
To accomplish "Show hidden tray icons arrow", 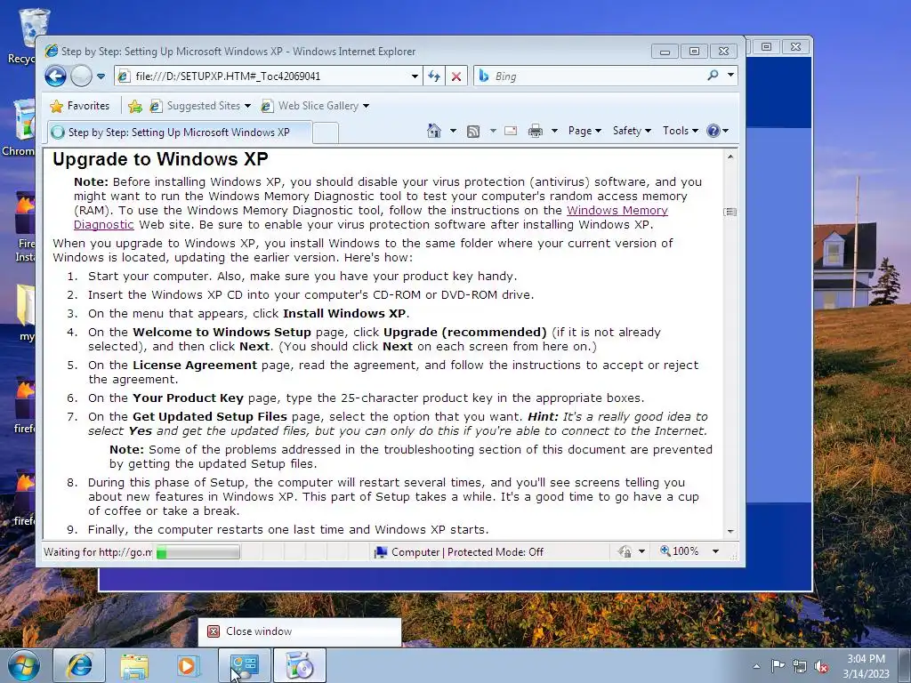I will tap(756, 666).
